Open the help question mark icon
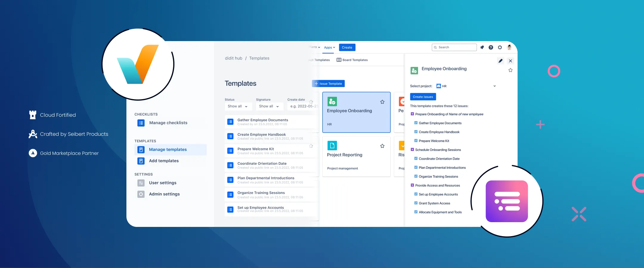The height and width of the screenshot is (268, 644). [x=491, y=47]
